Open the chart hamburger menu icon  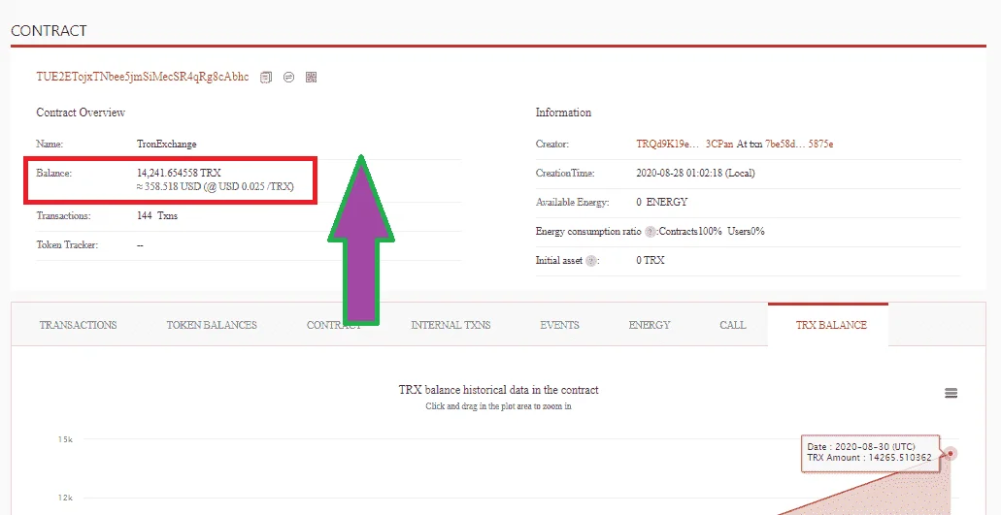(x=951, y=393)
